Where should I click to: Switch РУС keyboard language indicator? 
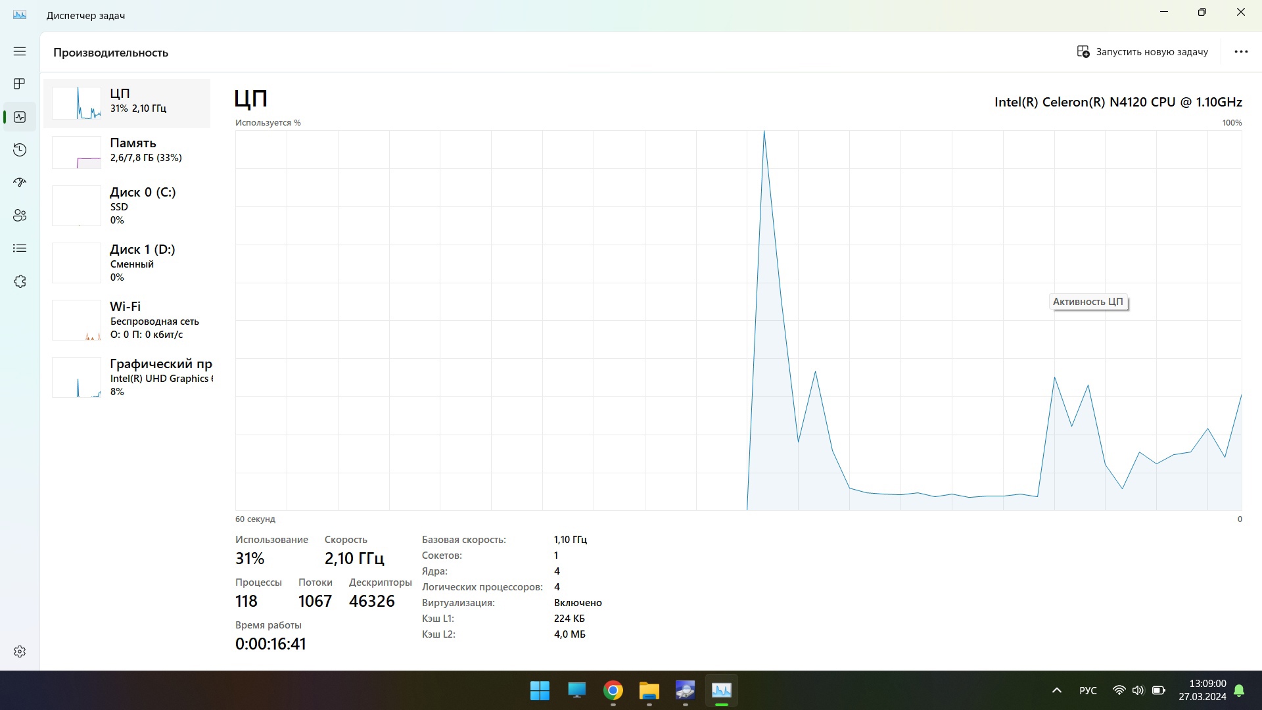point(1088,690)
